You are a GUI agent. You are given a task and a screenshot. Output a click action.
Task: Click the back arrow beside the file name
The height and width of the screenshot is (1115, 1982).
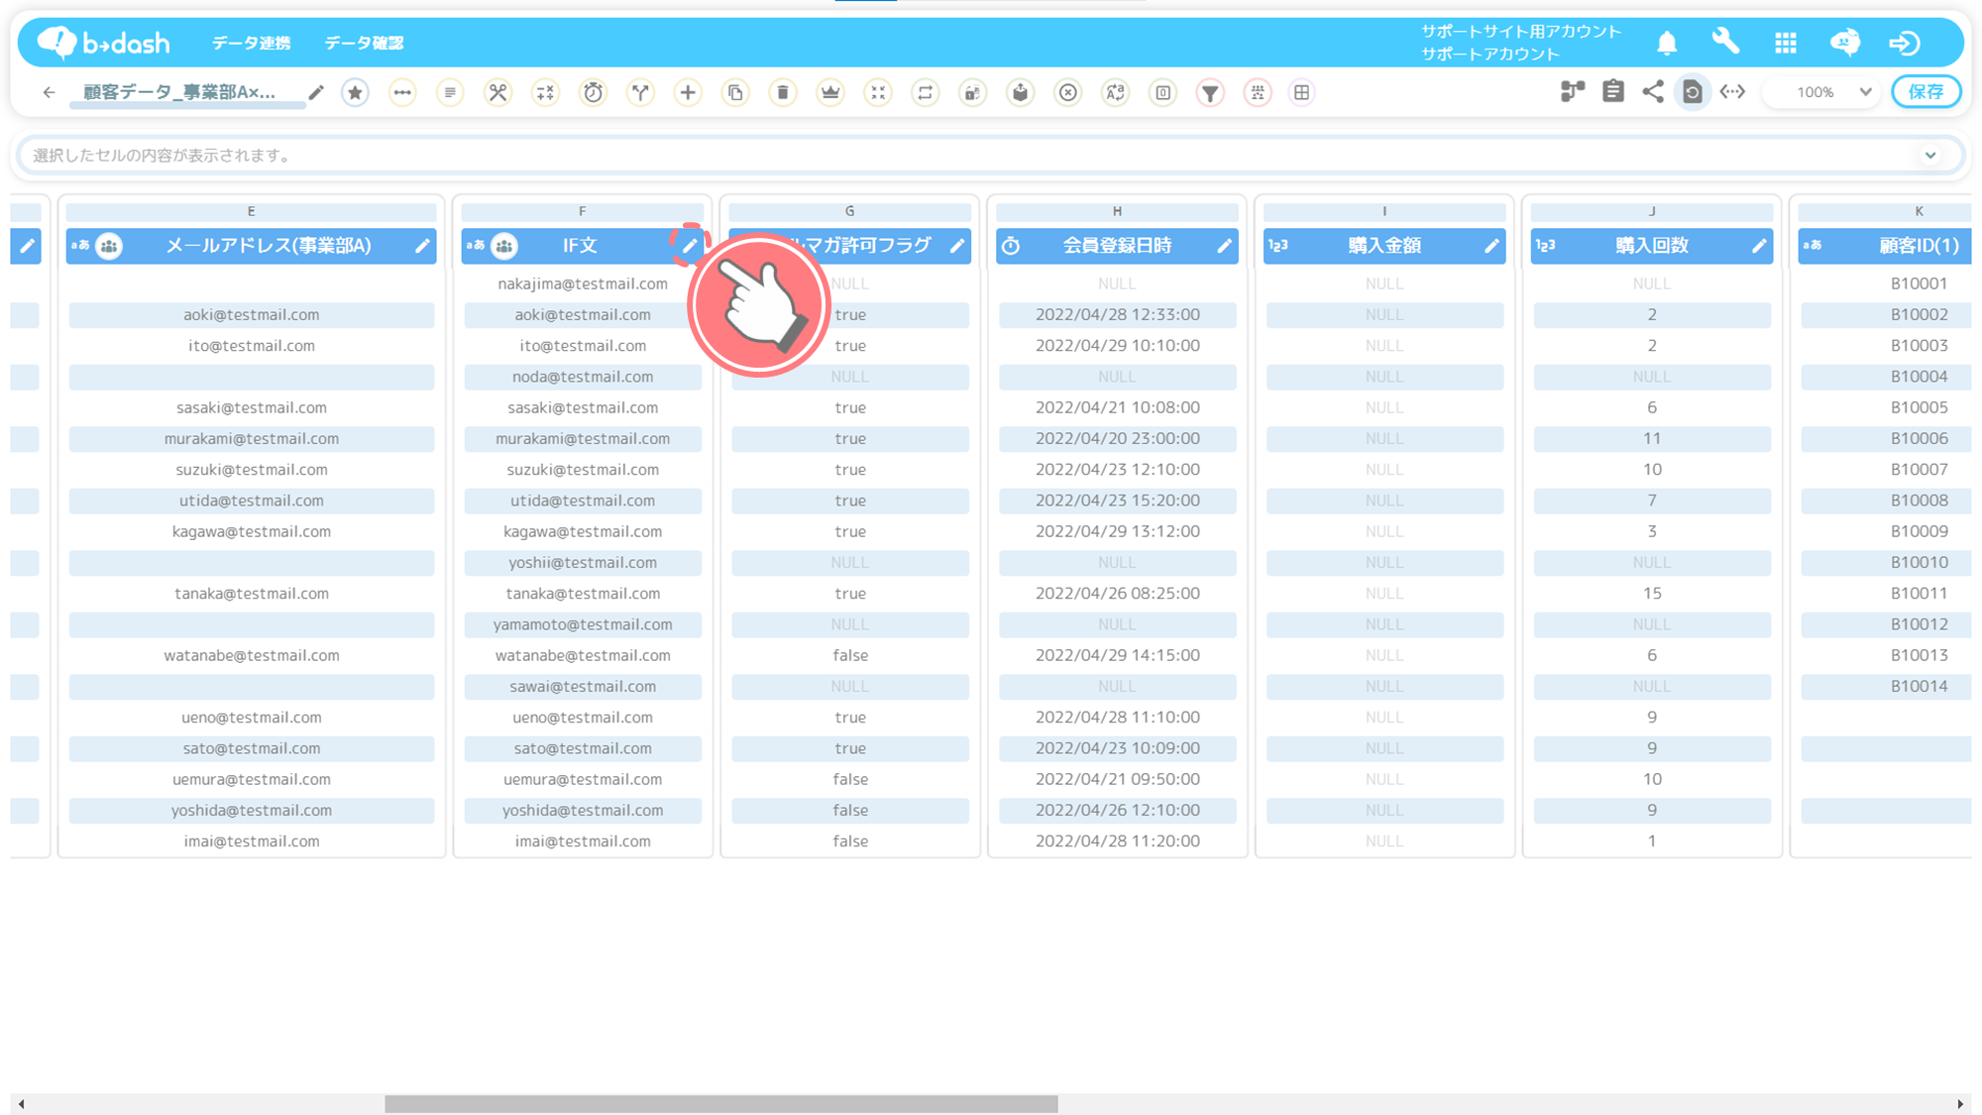[x=49, y=92]
